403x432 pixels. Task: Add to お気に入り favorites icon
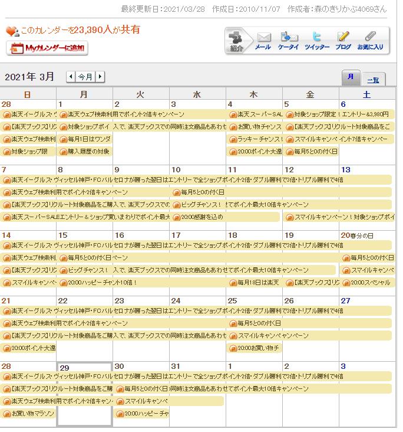[370, 41]
